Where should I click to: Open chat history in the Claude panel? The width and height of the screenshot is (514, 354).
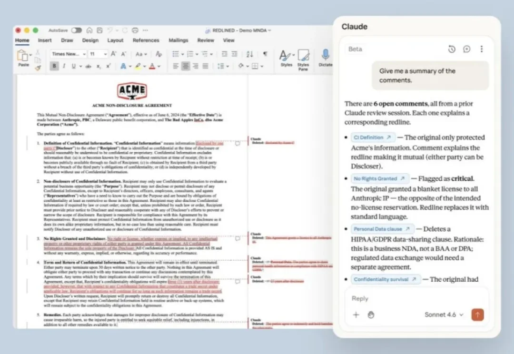[x=452, y=49]
